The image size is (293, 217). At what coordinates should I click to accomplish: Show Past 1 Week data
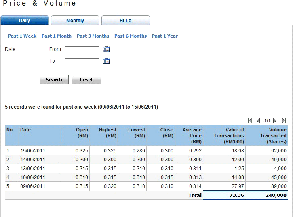[22, 36]
